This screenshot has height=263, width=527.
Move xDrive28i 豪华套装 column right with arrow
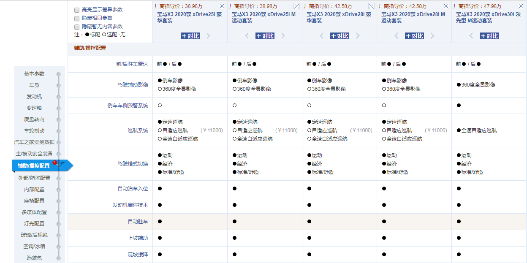(x=358, y=36)
